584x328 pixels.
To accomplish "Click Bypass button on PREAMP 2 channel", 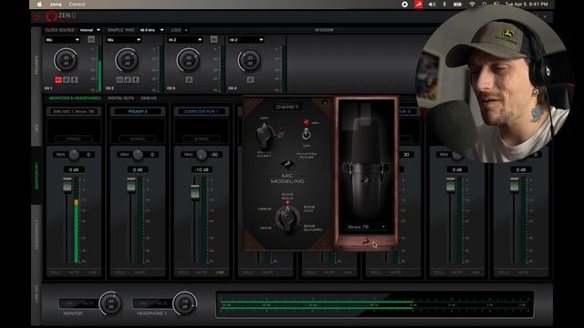I will click(138, 138).
